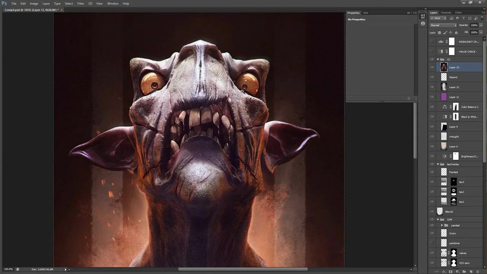This screenshot has width=487, height=274.
Task: Click the layers panel vertical scrollbar
Action: (484, 101)
